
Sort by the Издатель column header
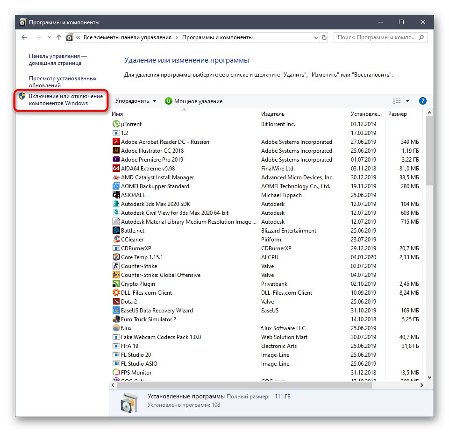click(303, 114)
